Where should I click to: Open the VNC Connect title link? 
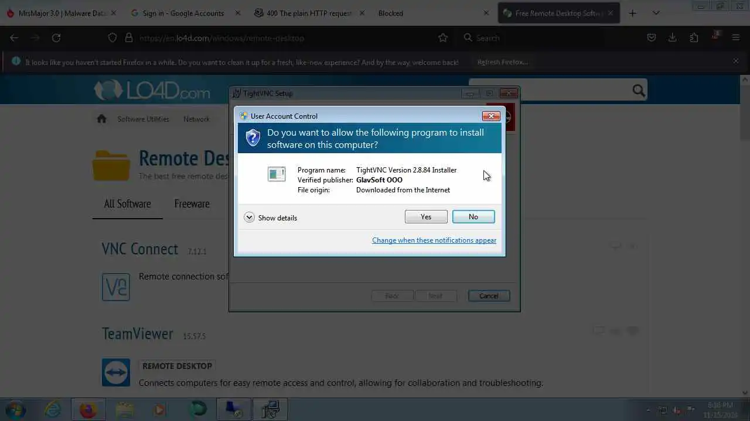click(139, 249)
